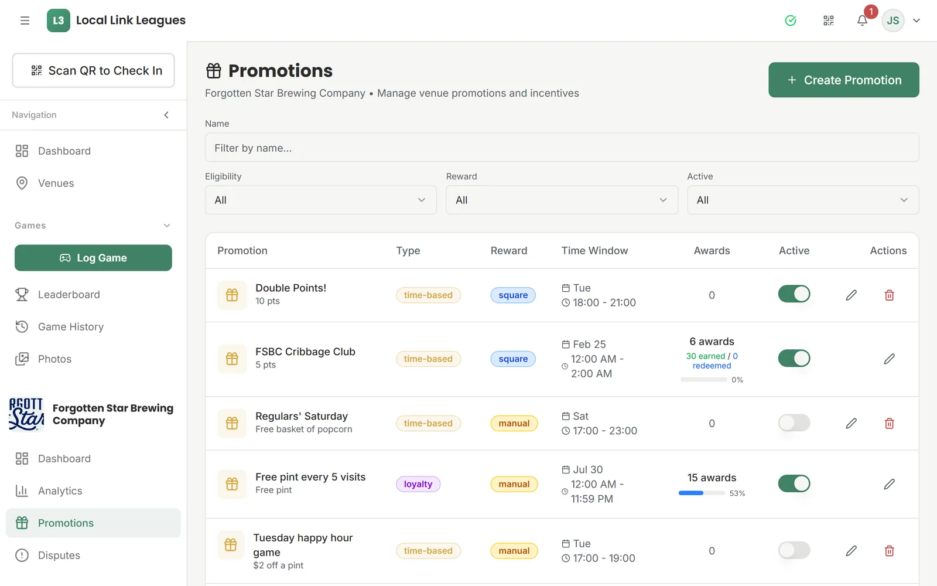Collapse the Games section
937x586 pixels.
[x=167, y=226]
